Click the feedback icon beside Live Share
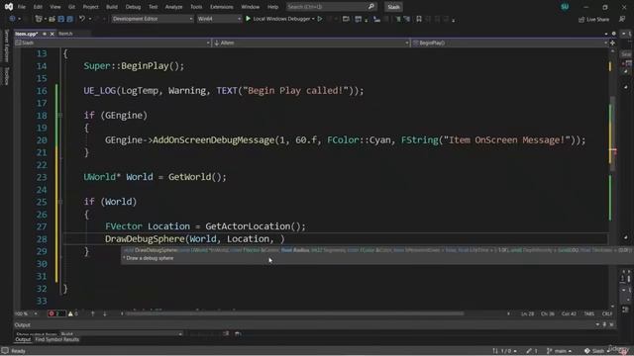This screenshot has width=634, height=356. 622,19
